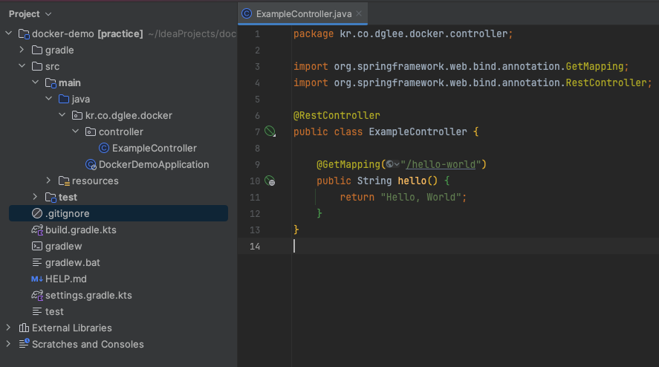The width and height of the screenshot is (659, 367).
Task: Click the Spring bean gutter icon on line 7
Action: click(x=270, y=131)
